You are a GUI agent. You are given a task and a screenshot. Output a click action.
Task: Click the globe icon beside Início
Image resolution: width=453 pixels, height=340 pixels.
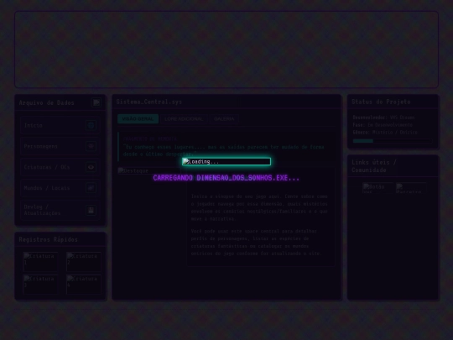pyautogui.click(x=91, y=125)
